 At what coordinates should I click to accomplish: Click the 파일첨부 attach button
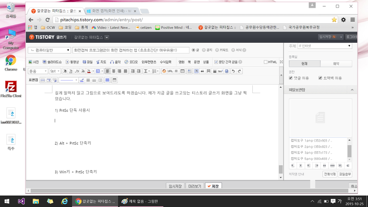click(345, 174)
